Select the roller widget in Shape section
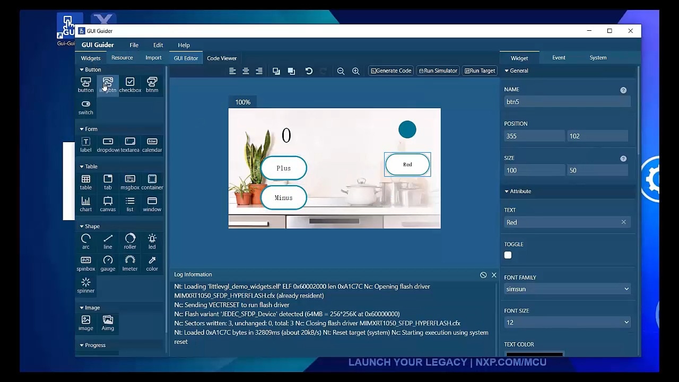The image size is (679, 382). [x=130, y=241]
